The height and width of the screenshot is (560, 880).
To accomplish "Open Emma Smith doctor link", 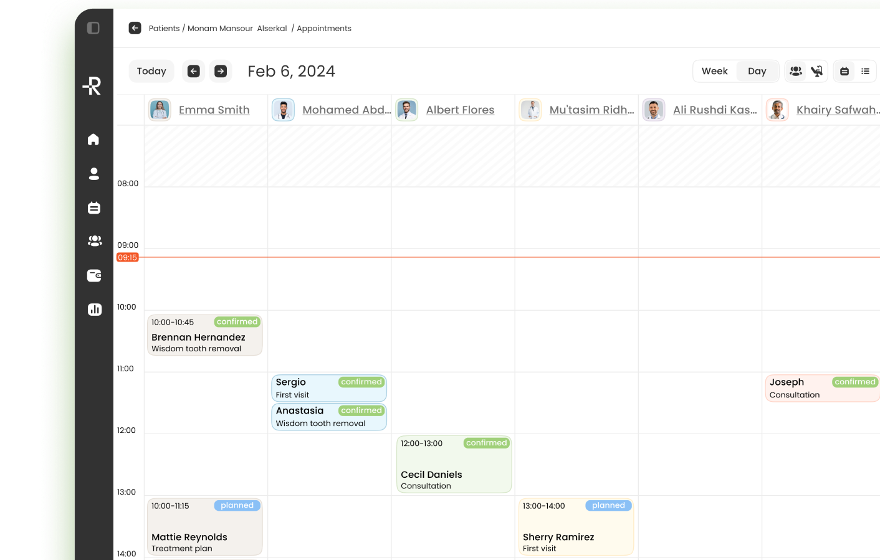I will tap(214, 110).
